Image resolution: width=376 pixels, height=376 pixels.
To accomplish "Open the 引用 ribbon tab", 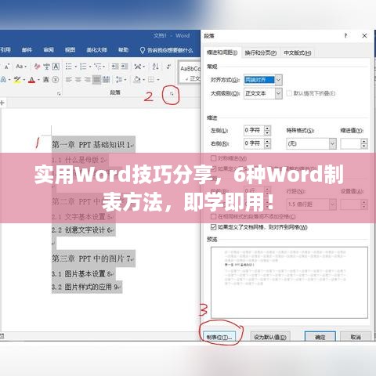I will click(5, 49).
